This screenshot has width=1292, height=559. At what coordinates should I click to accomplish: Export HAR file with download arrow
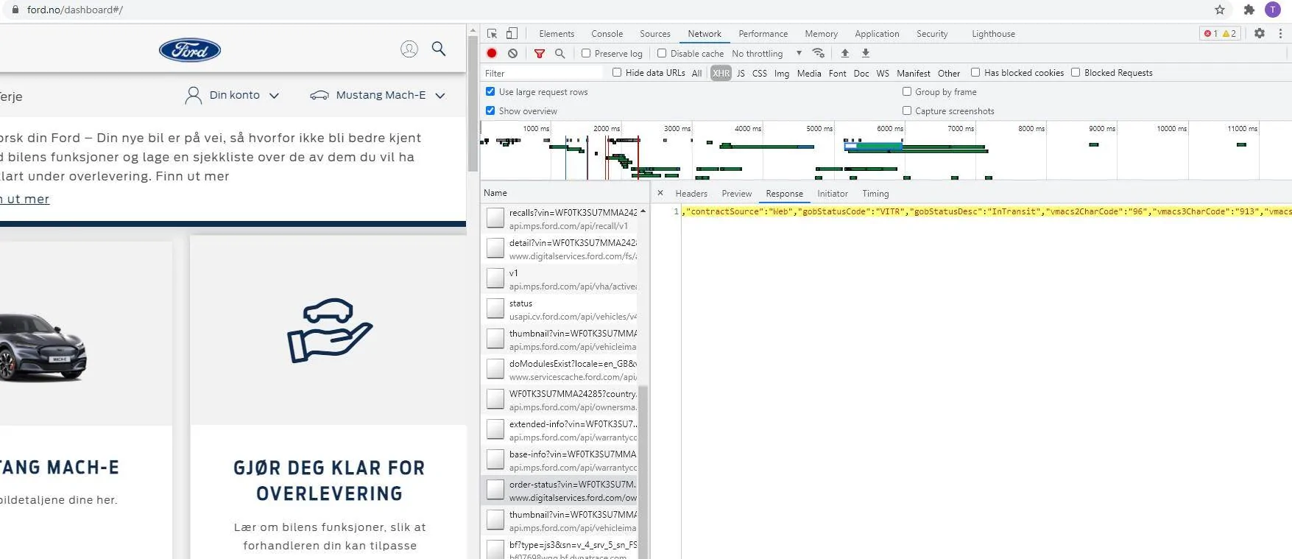[x=866, y=53]
